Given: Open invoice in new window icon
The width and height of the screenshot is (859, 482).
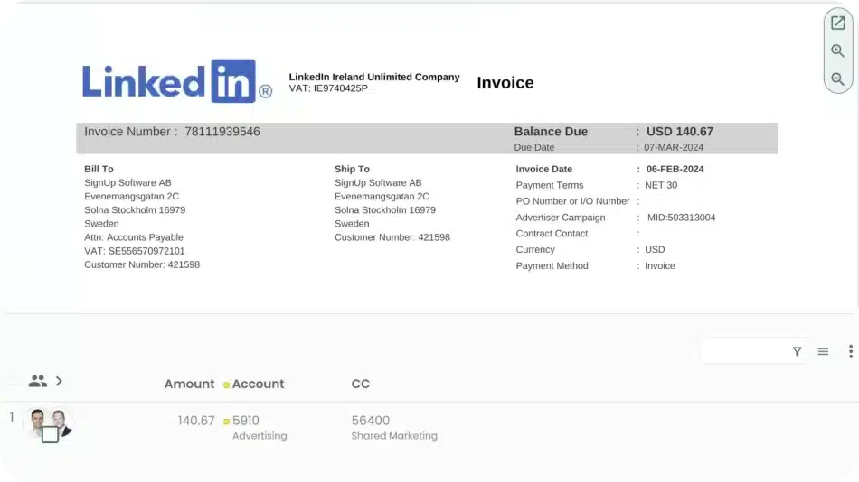Looking at the screenshot, I should (837, 23).
